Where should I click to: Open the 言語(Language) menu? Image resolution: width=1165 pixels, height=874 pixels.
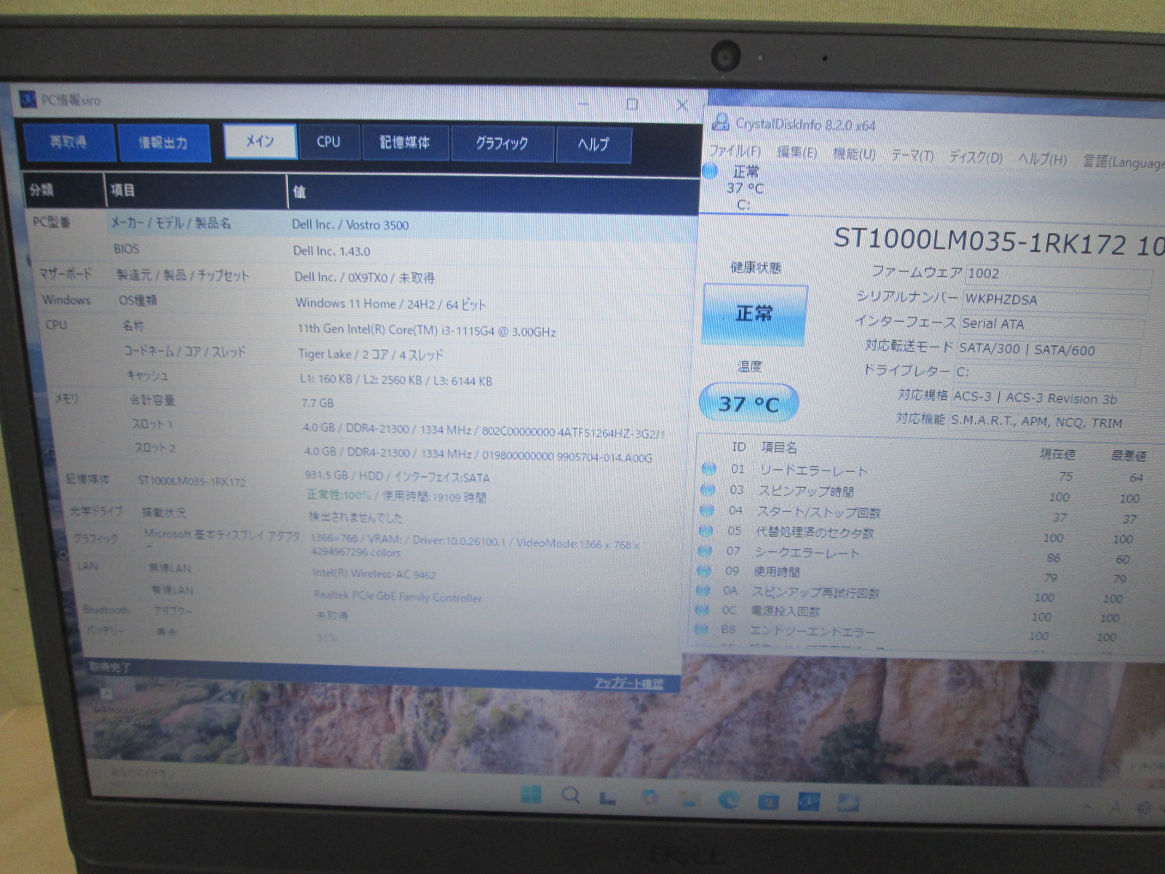point(1123,162)
